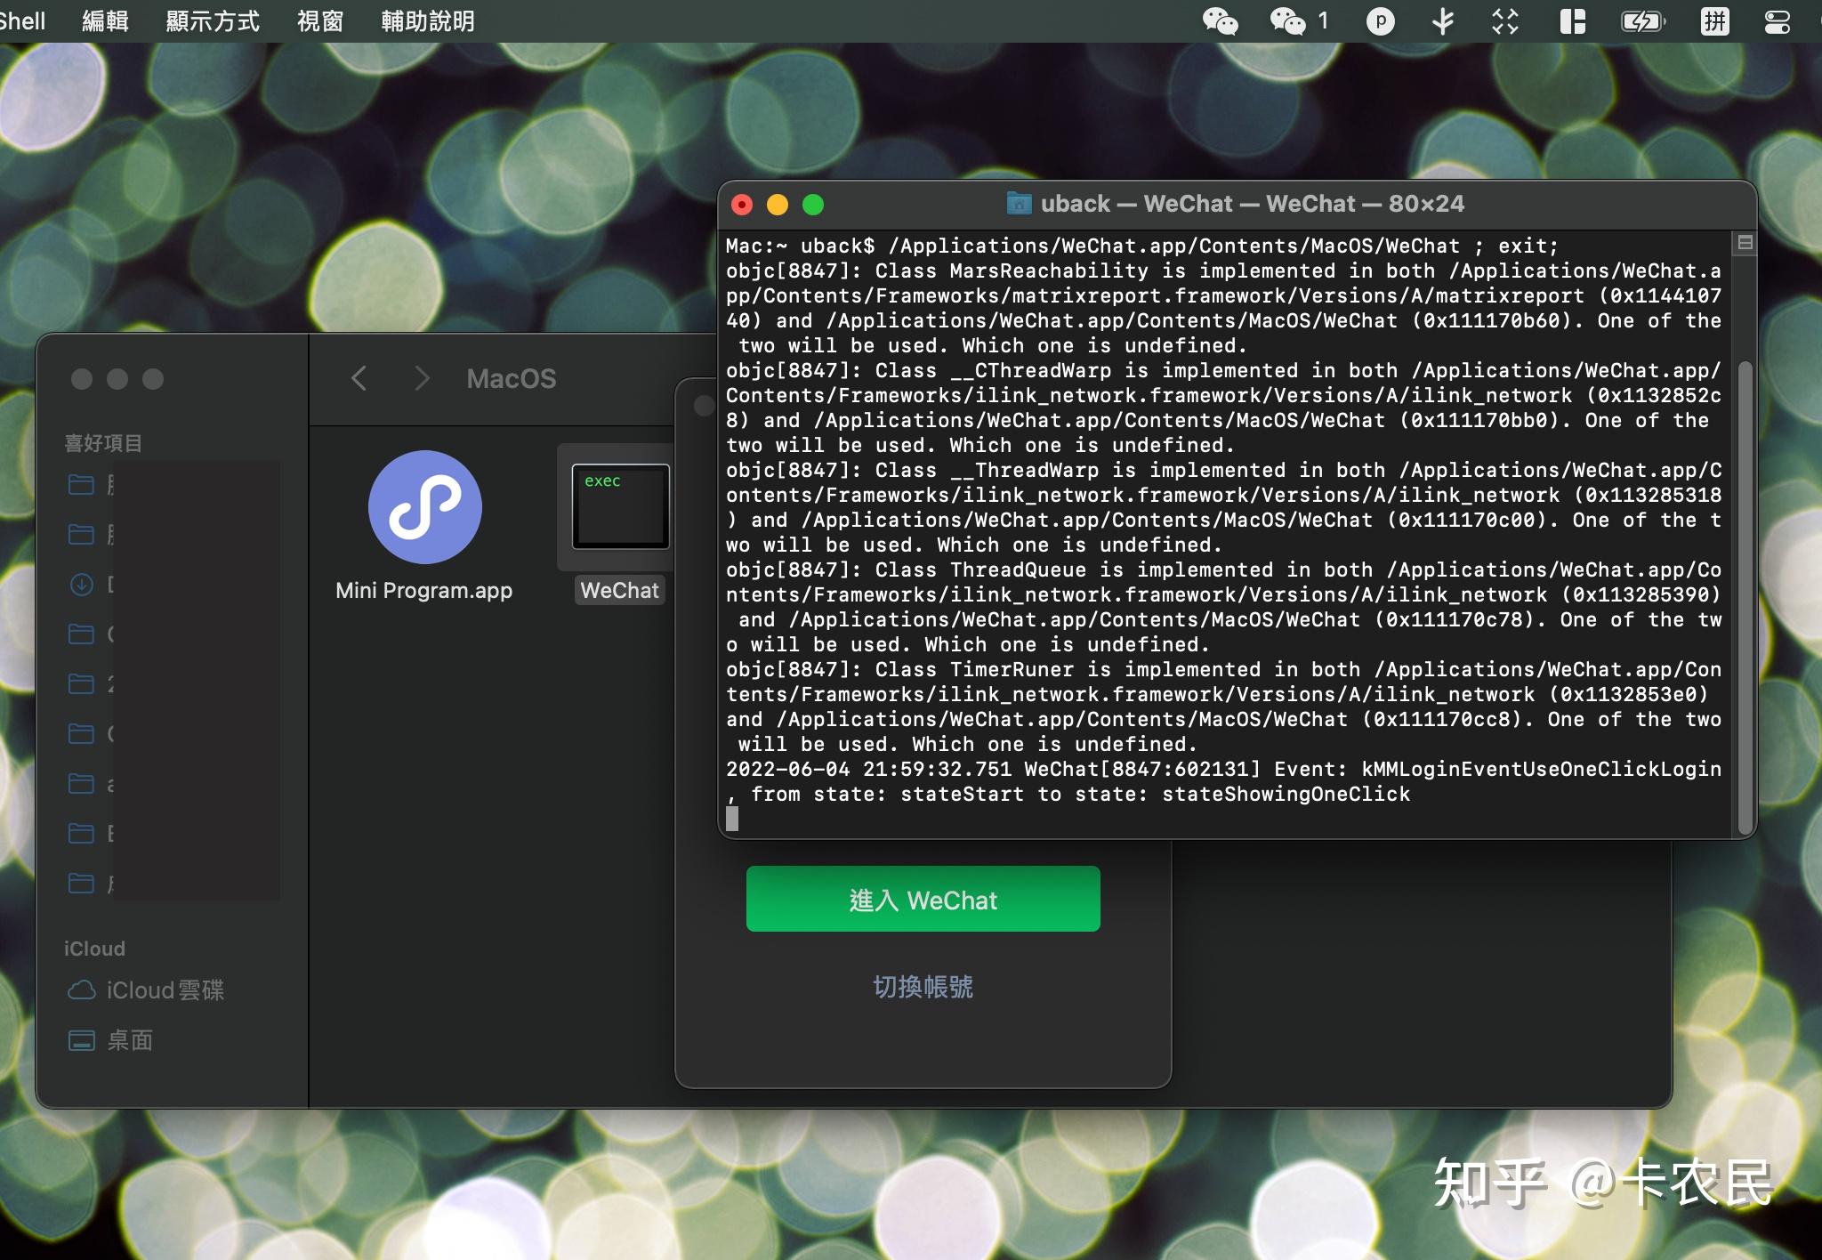Open the 編輯 menu

pyautogui.click(x=105, y=20)
